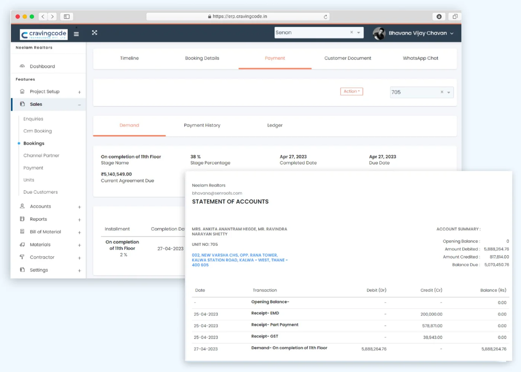Click the Contractor tool icon
521x372 pixels.
click(22, 257)
